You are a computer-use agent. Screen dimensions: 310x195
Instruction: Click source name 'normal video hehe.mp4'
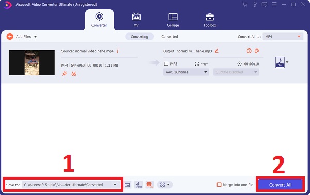pos(95,51)
